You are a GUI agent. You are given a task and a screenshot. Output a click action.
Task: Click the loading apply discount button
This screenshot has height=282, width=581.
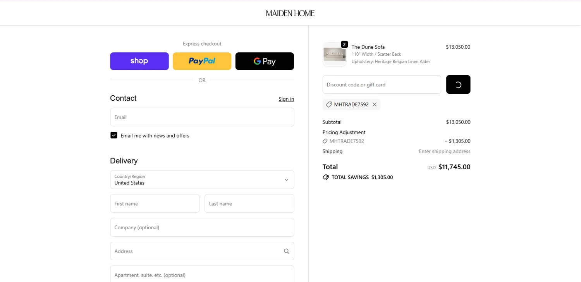458,84
